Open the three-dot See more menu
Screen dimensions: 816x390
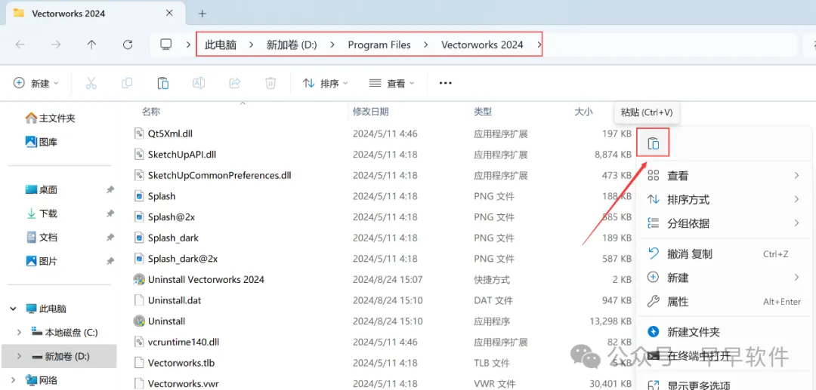[x=446, y=83]
